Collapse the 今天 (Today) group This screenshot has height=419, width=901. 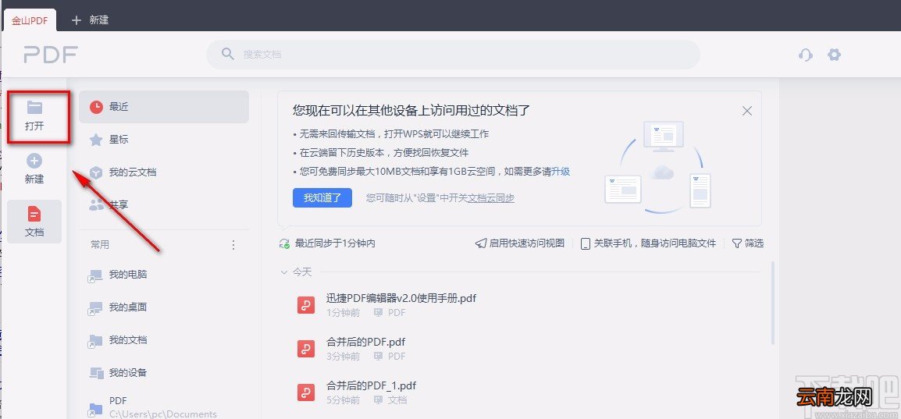[x=284, y=272]
